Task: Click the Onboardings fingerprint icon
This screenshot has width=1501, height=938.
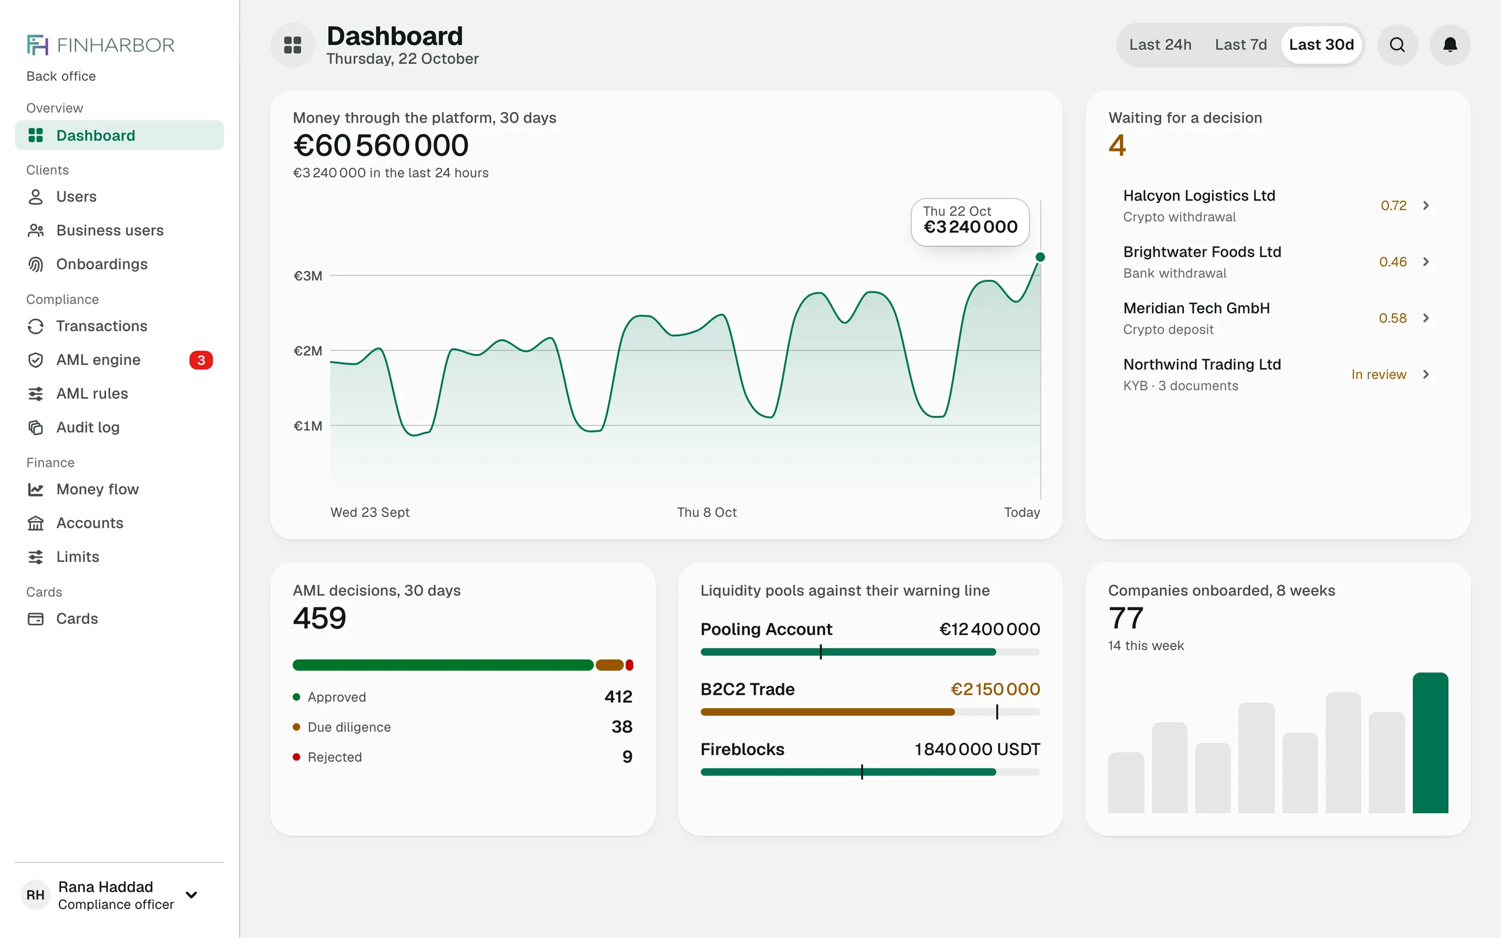Action: coord(36,264)
